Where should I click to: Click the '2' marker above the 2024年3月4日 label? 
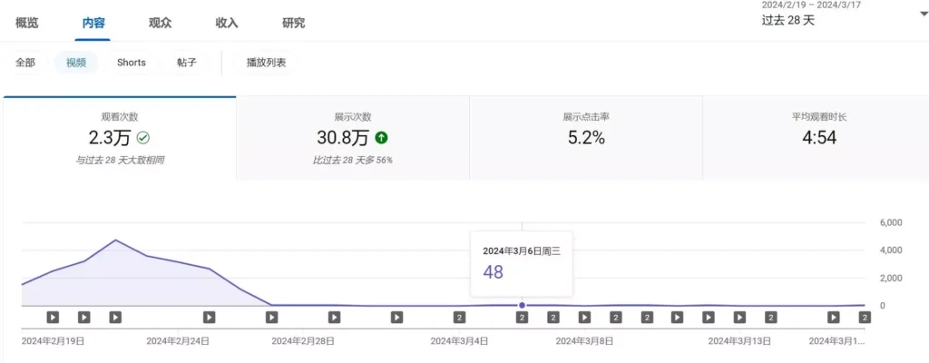[x=459, y=317]
